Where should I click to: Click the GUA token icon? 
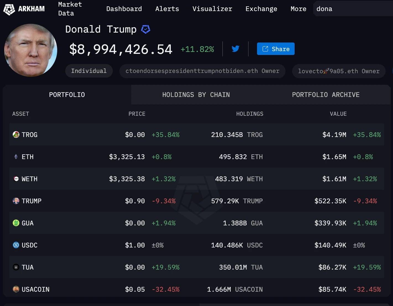(x=16, y=223)
